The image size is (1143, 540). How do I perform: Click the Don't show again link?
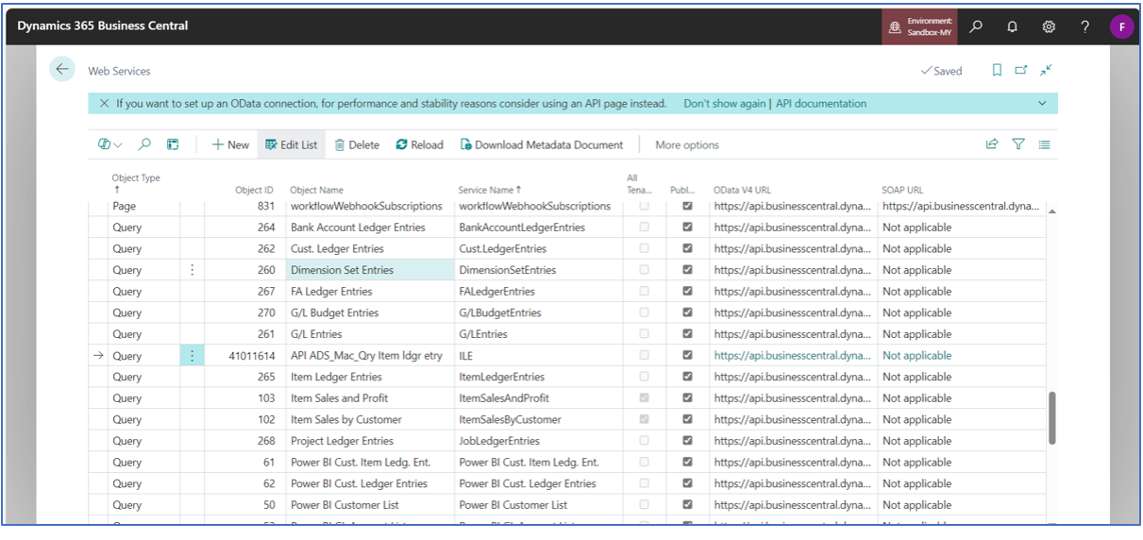tap(724, 104)
